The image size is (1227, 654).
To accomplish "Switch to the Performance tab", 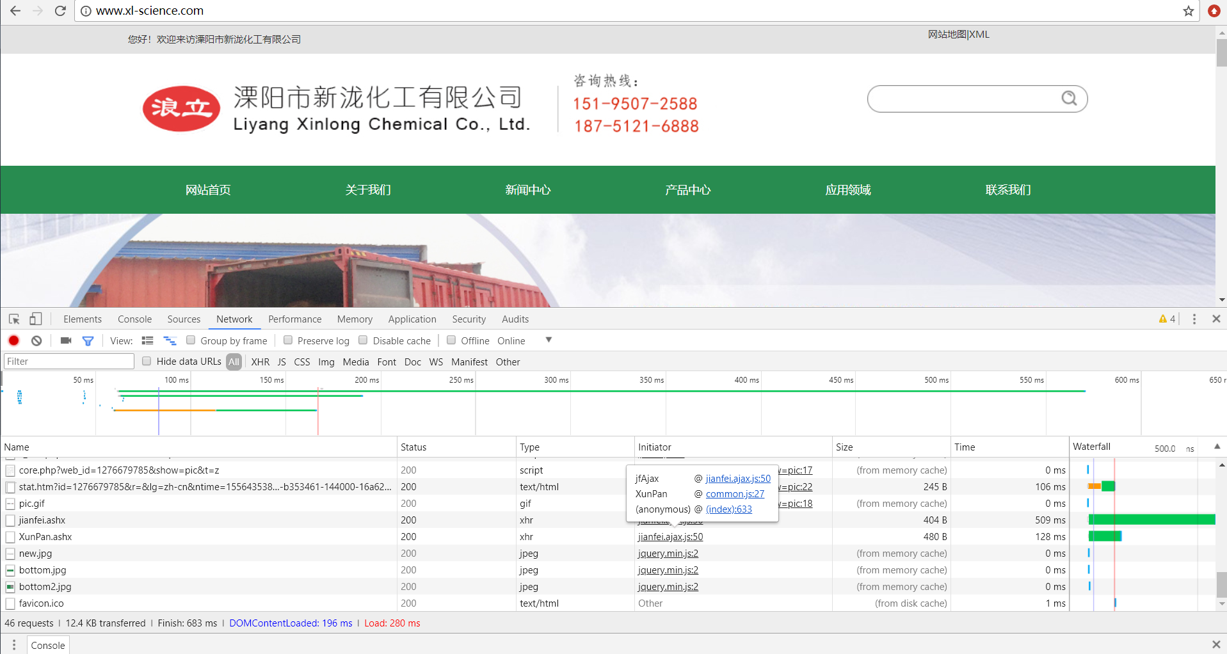I will coord(294,319).
